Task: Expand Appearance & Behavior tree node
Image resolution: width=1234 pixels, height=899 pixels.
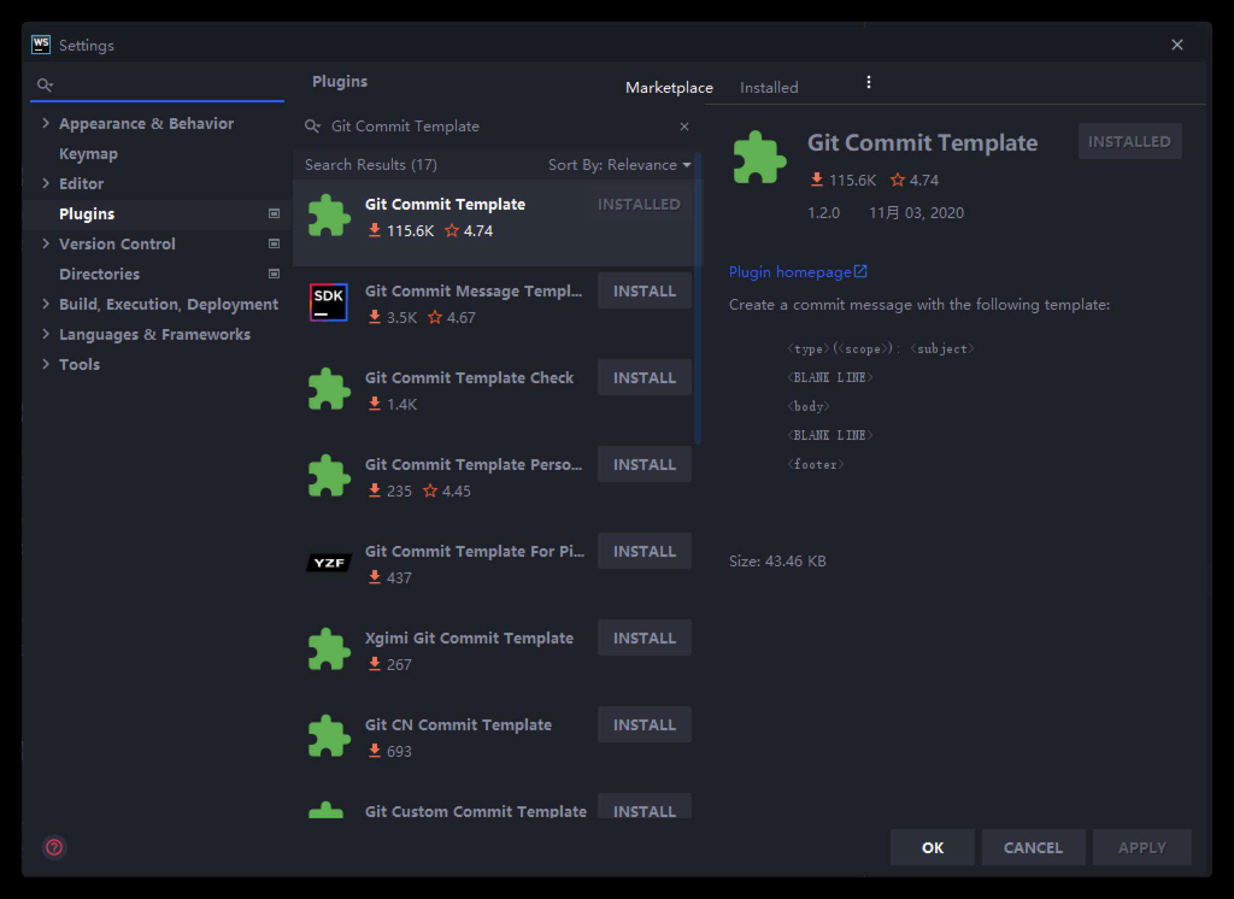Action: 45,123
